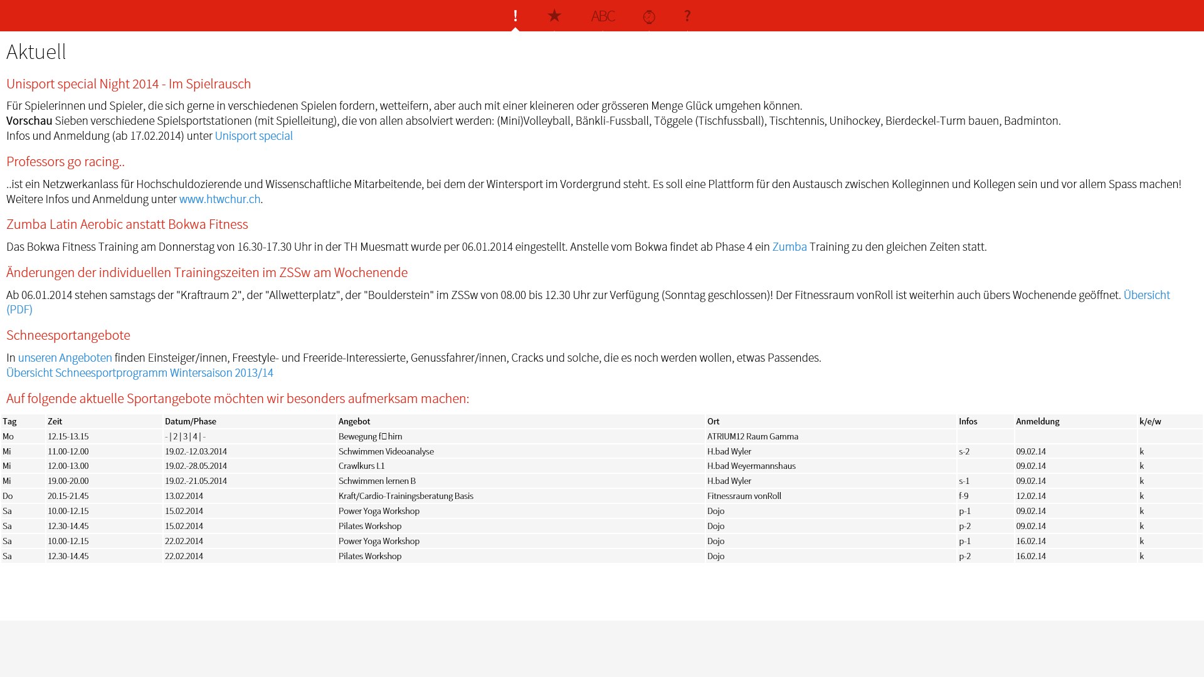1204x677 pixels.
Task: Select the Crawlkurs L1 course entry
Action: (361, 466)
